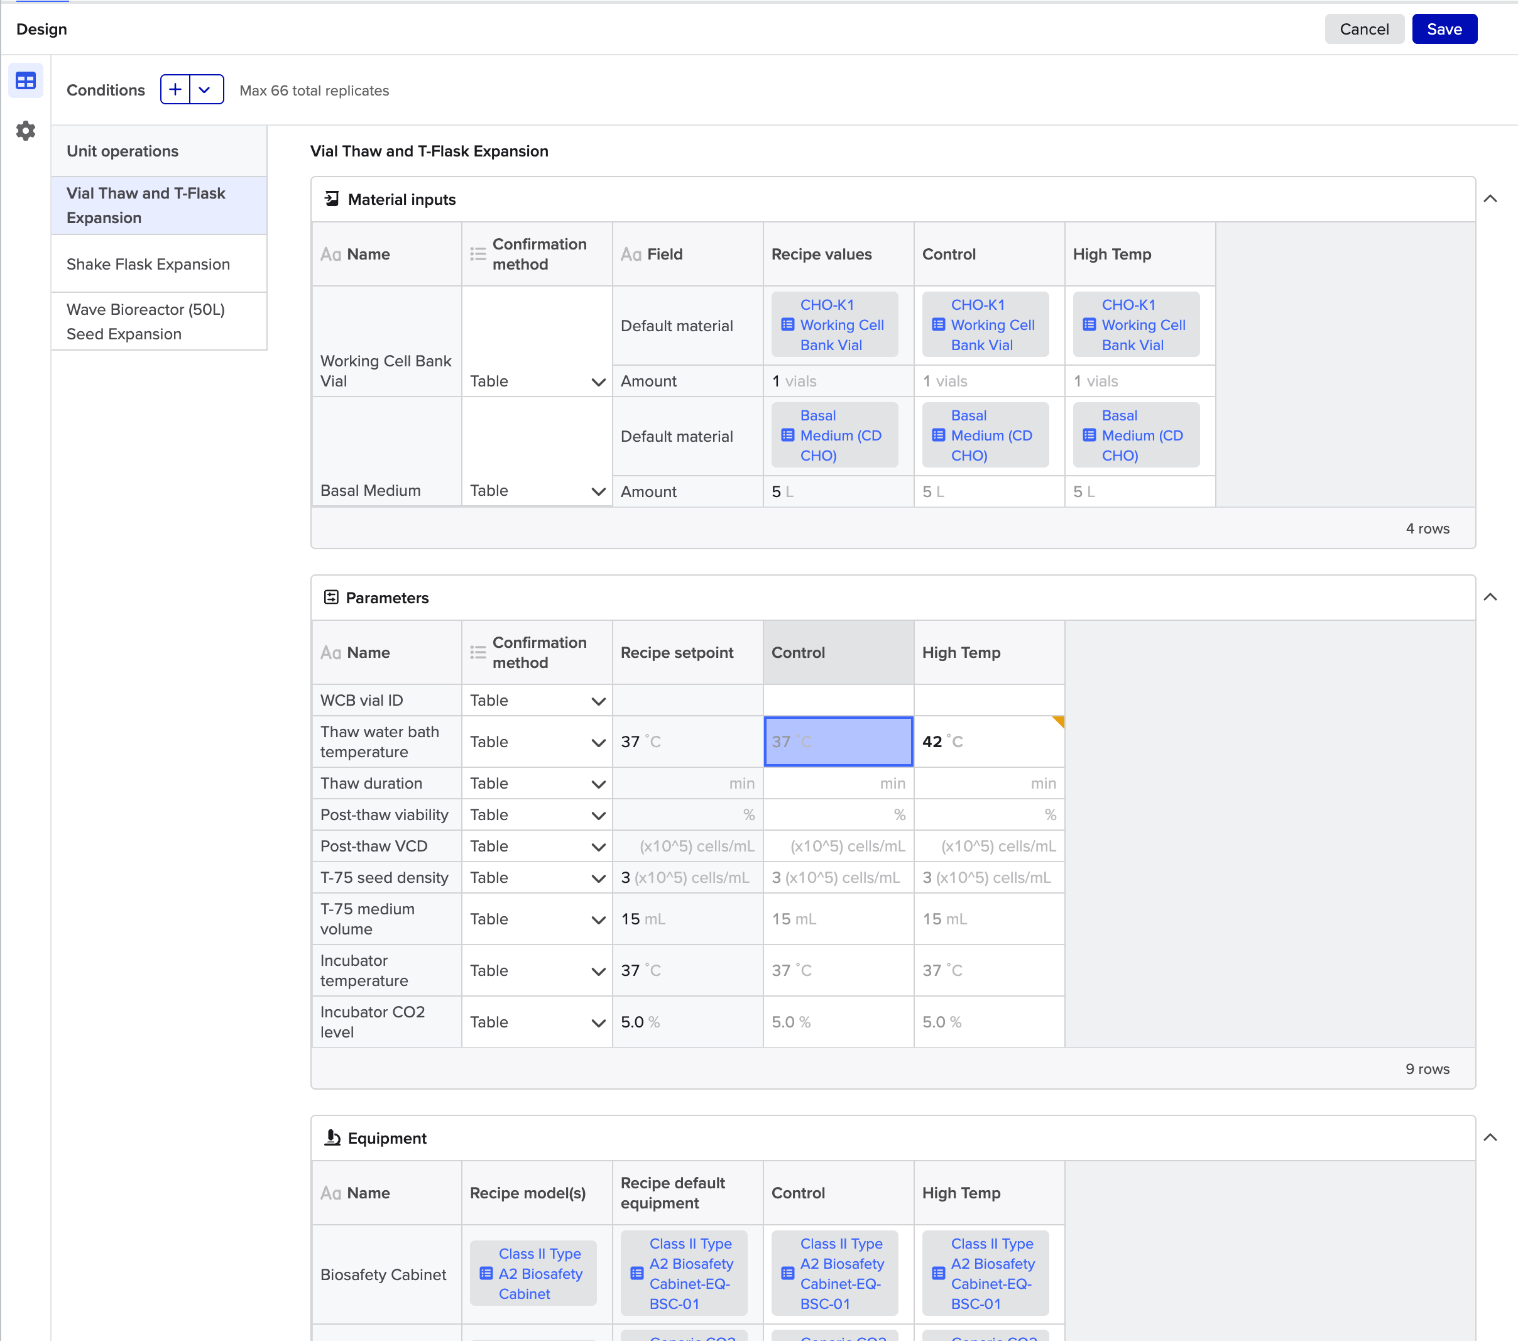The image size is (1518, 1341).
Task: Add a new condition with plus button
Action: (x=175, y=90)
